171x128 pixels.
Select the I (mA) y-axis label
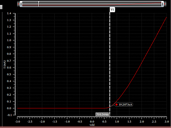(4, 64)
